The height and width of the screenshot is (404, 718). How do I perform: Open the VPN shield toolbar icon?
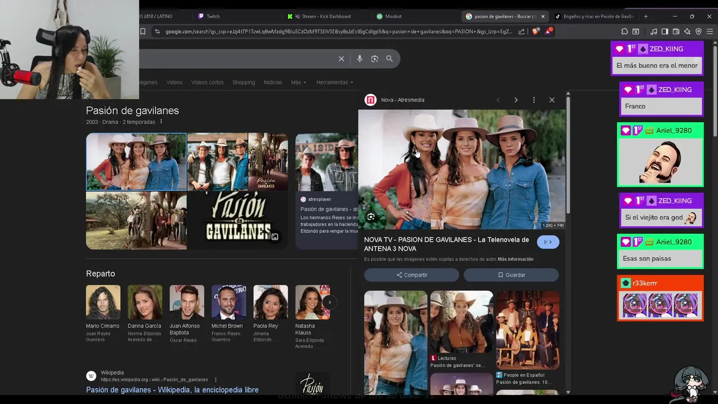coord(698,31)
